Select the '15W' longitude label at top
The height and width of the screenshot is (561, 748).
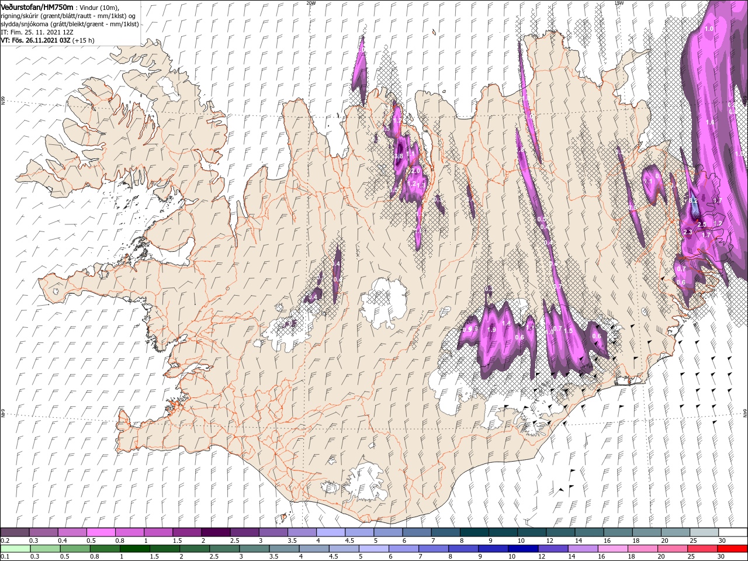pyautogui.click(x=618, y=3)
